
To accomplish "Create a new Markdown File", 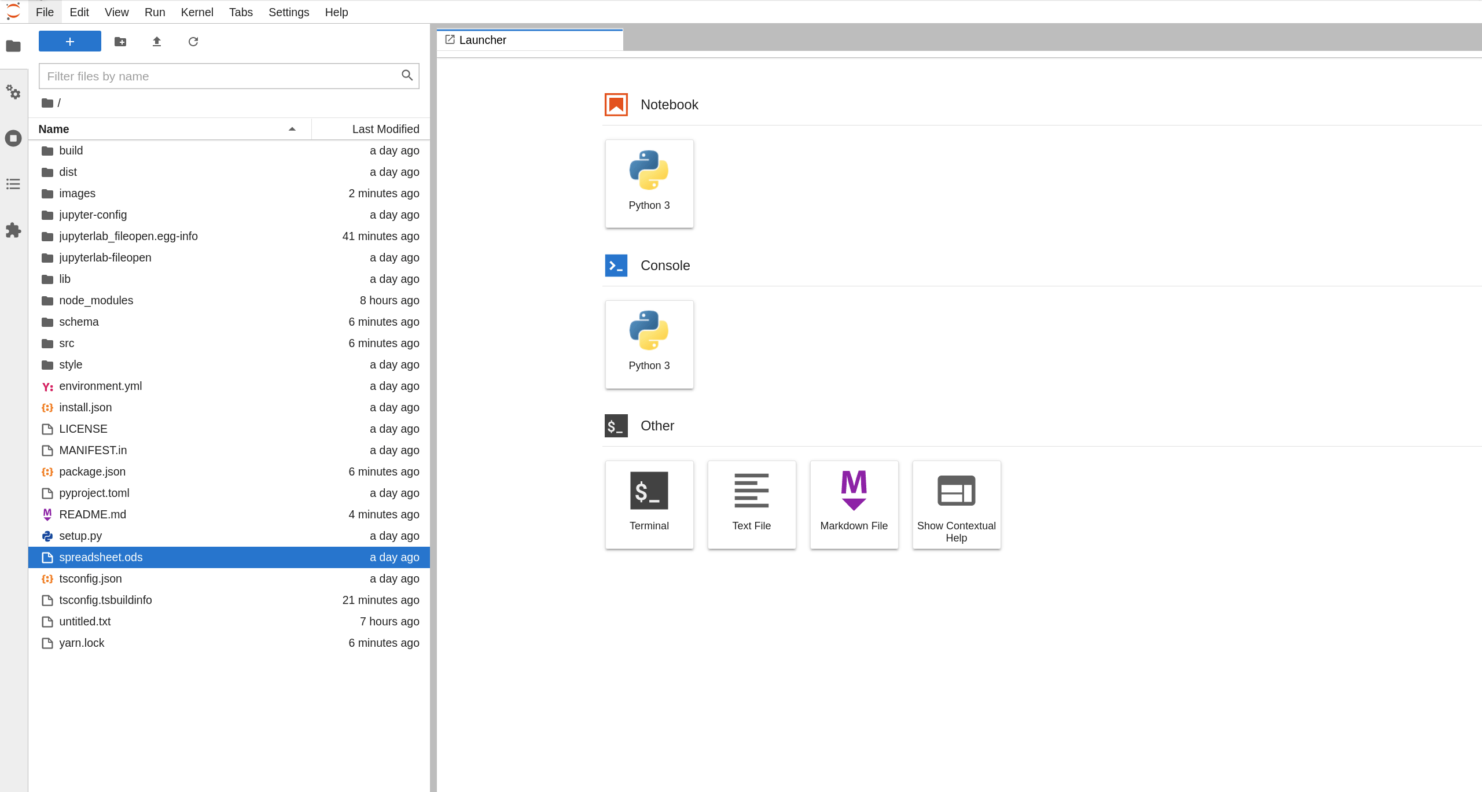I will pos(854,504).
